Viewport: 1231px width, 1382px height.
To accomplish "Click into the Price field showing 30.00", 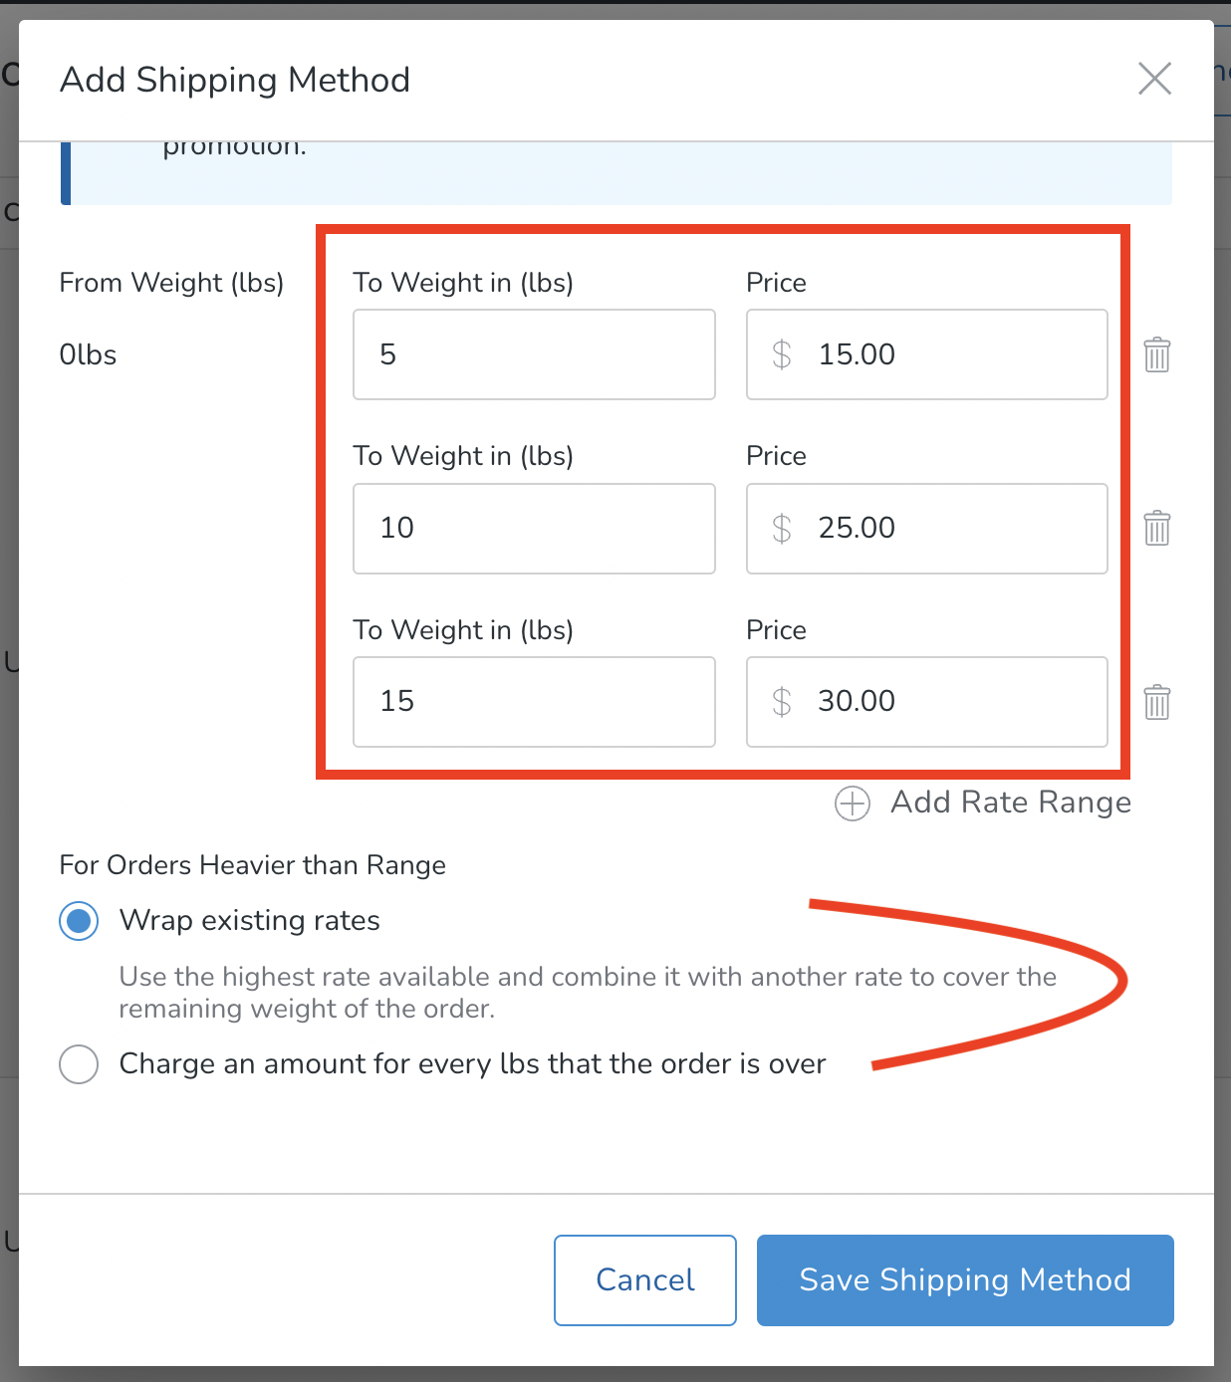I will click(946, 702).
